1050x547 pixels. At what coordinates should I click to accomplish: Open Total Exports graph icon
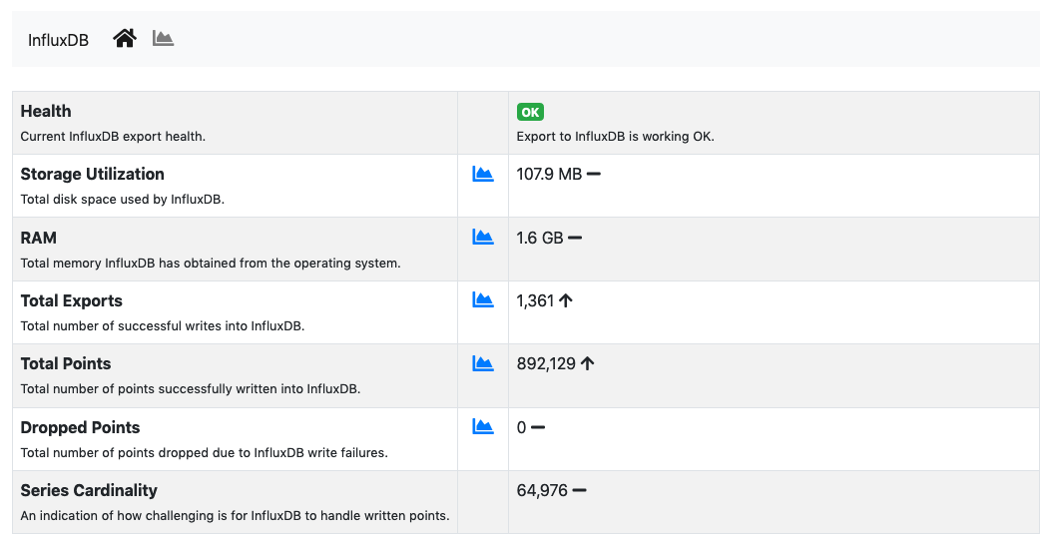coord(483,299)
